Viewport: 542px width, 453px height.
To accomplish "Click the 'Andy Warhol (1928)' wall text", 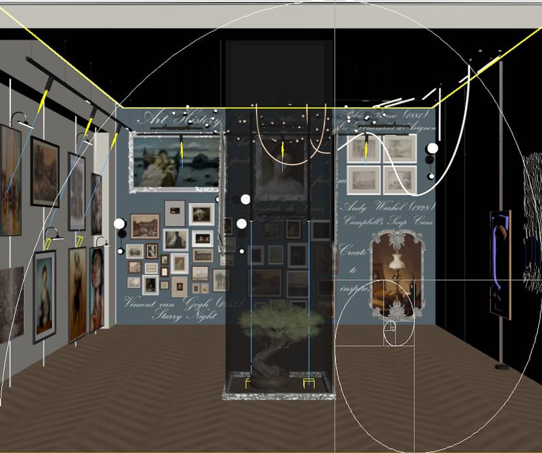I will click(x=387, y=208).
